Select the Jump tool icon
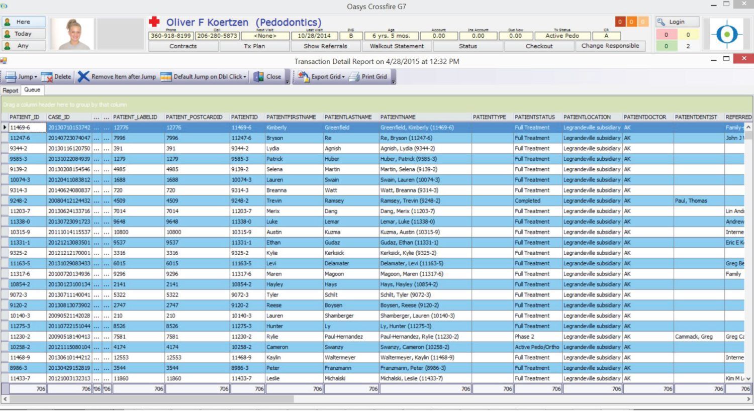This screenshot has height=411, width=754. [10, 76]
